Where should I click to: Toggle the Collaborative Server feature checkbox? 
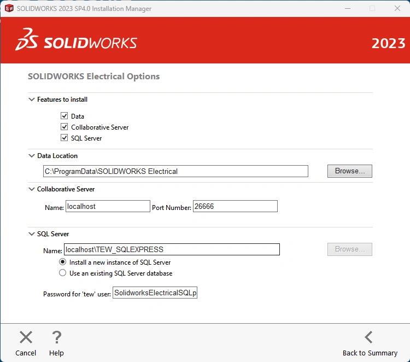(x=64, y=127)
